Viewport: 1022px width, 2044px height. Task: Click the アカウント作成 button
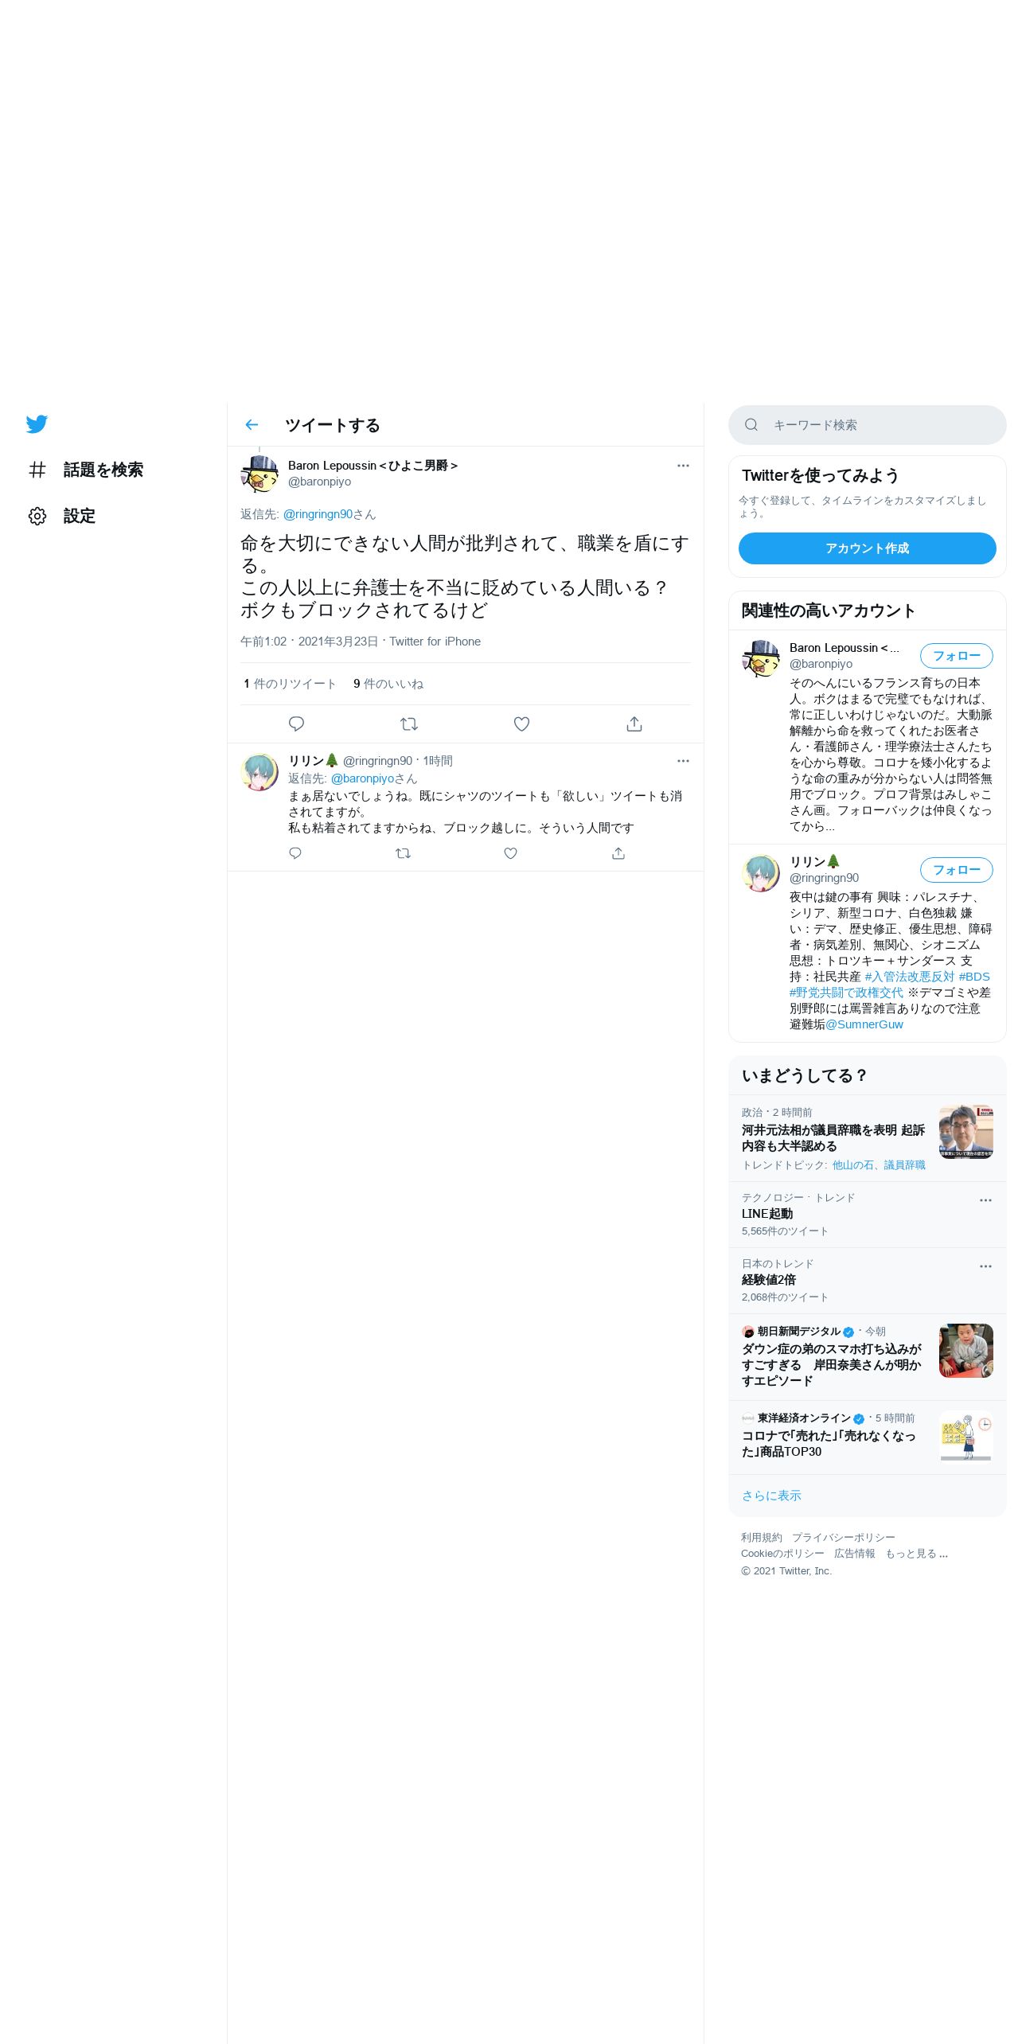click(867, 548)
